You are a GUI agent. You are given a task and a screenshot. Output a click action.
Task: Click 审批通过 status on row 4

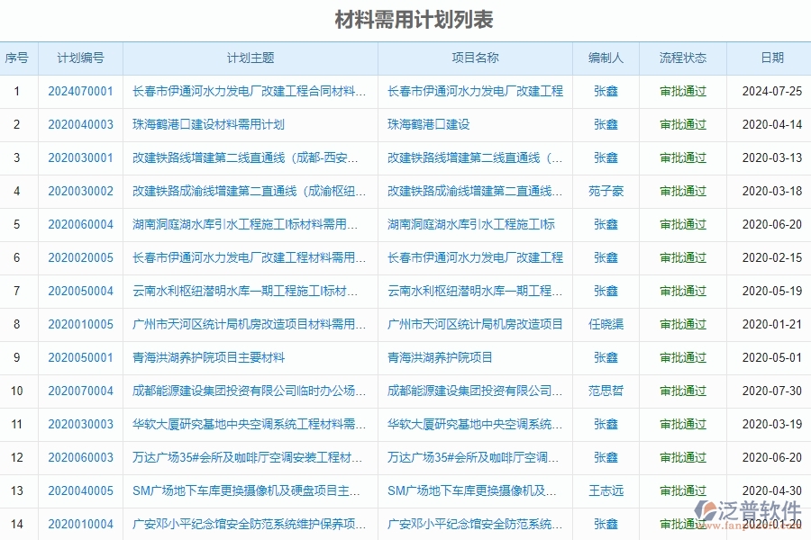point(682,191)
